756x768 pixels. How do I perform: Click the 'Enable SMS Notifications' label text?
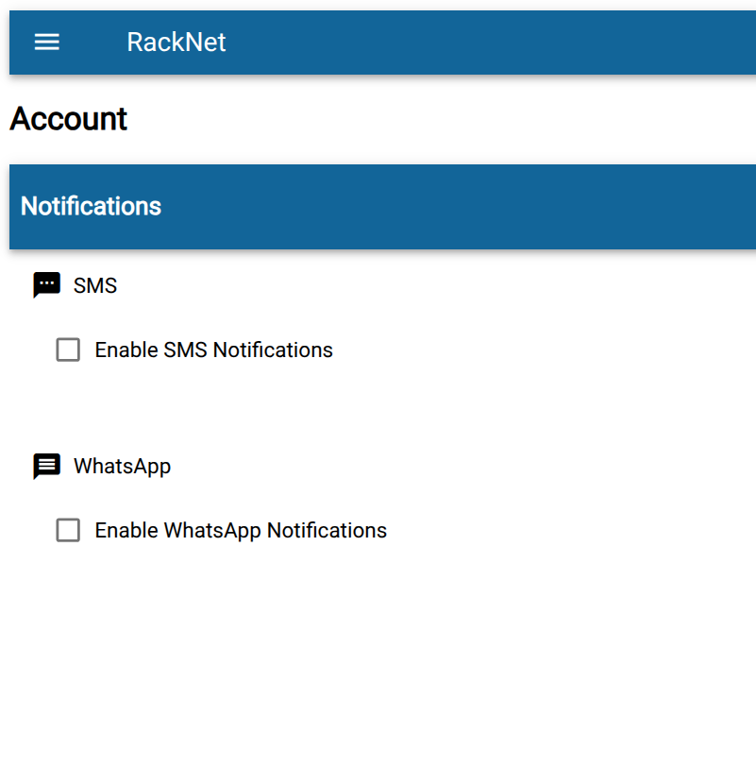tap(214, 350)
